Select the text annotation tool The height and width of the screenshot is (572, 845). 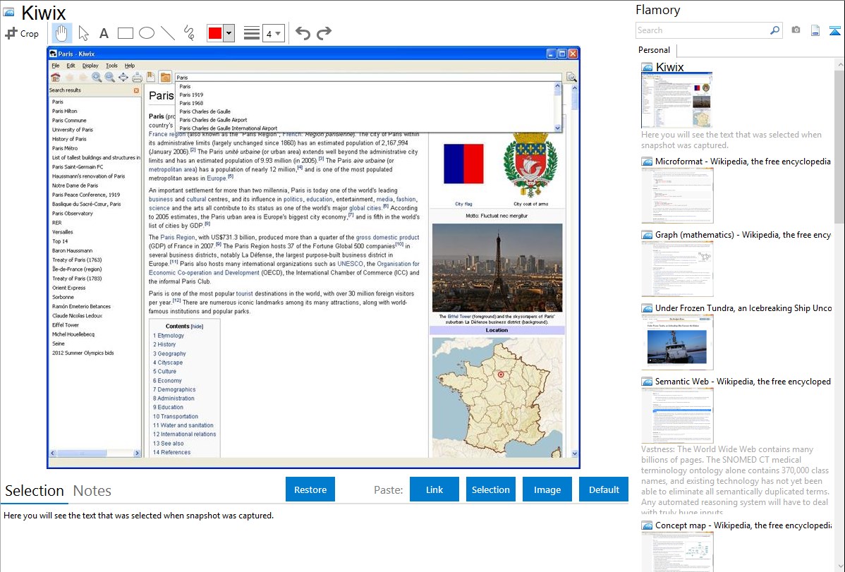tap(104, 33)
